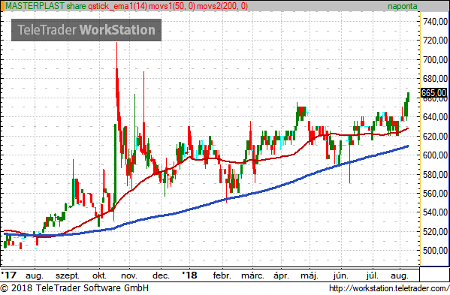Screen dimensions: 450x295
Task: Click the blue 200-day moving average line end
Action: pos(408,146)
